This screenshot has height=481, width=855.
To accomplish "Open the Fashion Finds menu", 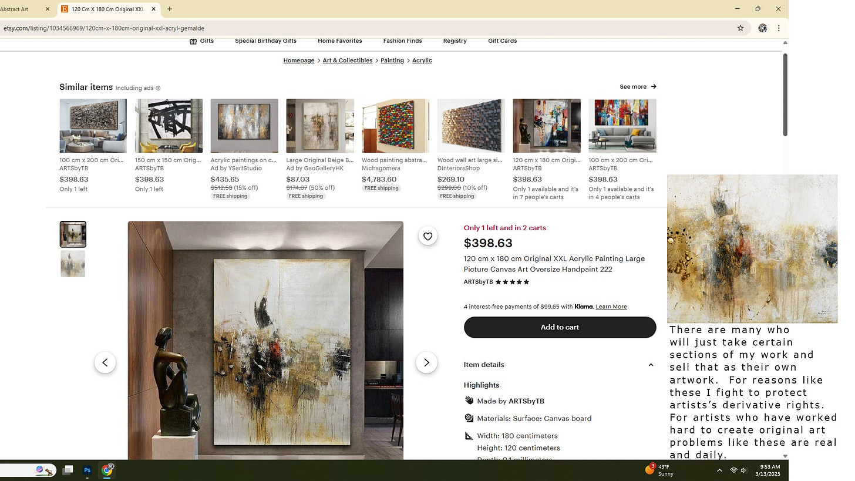I will point(402,41).
